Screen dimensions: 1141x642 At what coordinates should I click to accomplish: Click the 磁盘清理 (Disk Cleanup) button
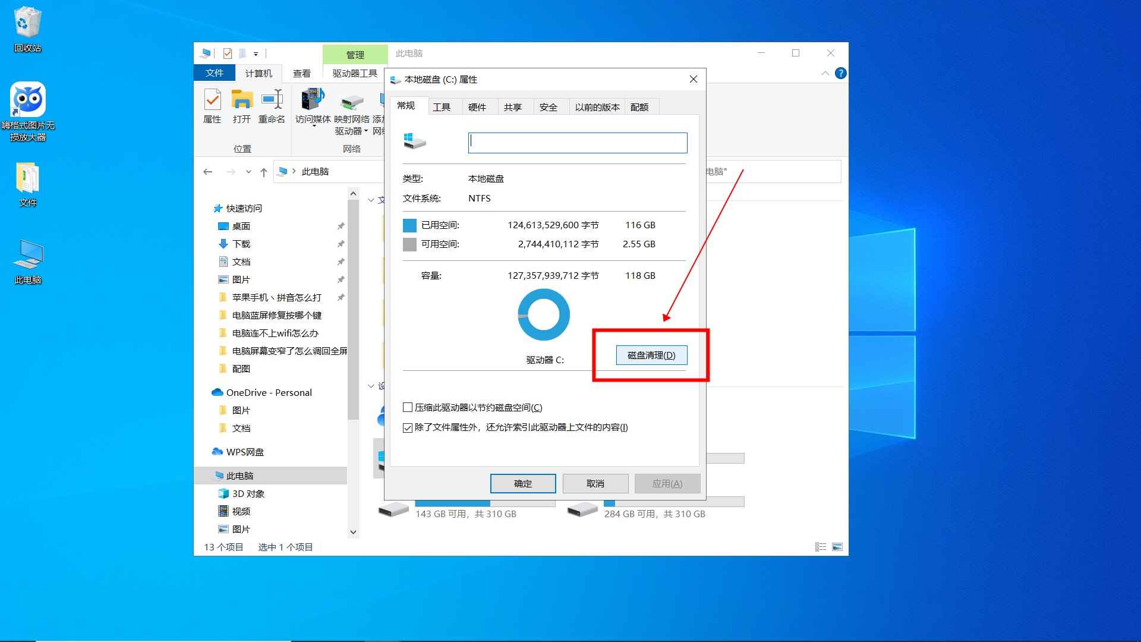point(651,355)
